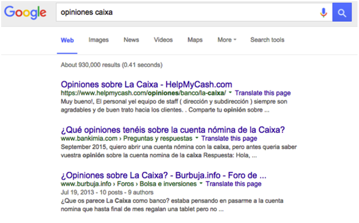Image resolution: width=359 pixels, height=223 pixels.
Task: Click 'Translate this page' for the bankimia result
Action: (x=229, y=139)
